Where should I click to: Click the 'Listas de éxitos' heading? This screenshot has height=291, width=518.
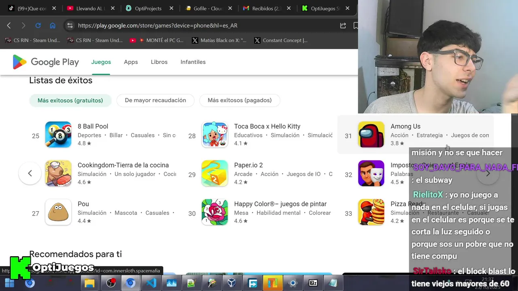tap(61, 80)
